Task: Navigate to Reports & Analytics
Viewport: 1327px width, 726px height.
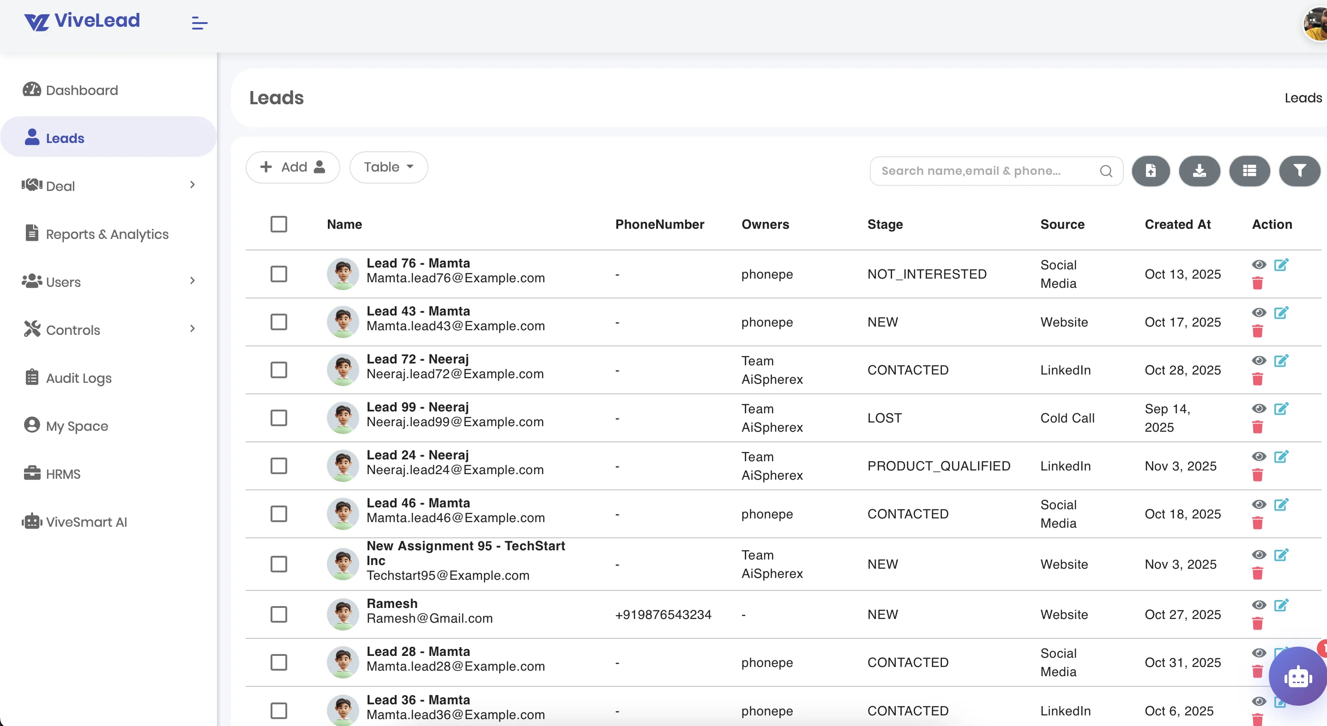Action: point(107,233)
